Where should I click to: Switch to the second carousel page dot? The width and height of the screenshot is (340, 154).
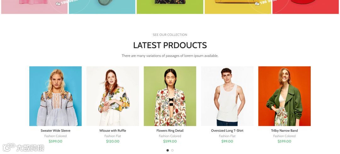point(172,150)
